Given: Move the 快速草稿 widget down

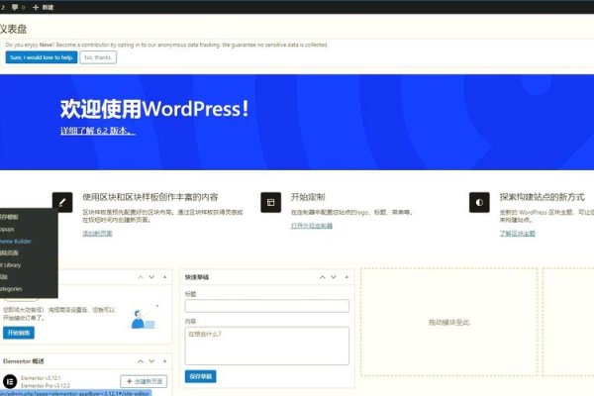Looking at the screenshot, I should coord(334,277).
